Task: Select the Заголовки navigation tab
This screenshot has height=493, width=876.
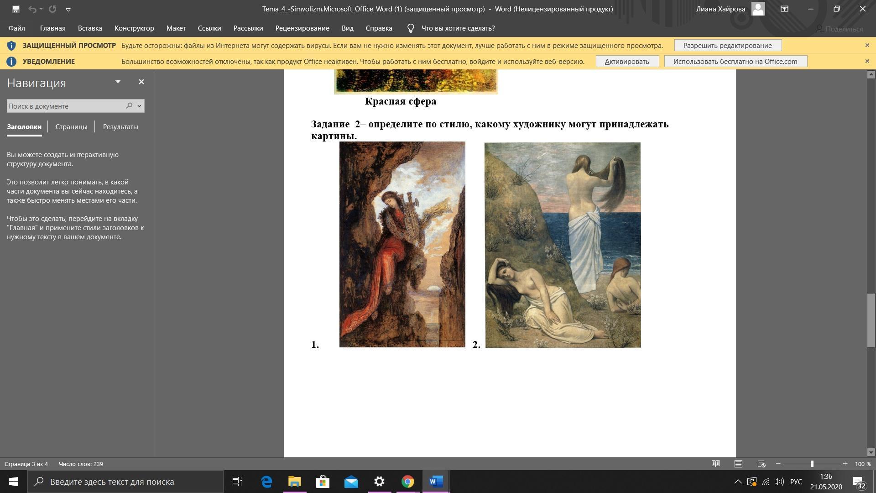Action: [24, 127]
